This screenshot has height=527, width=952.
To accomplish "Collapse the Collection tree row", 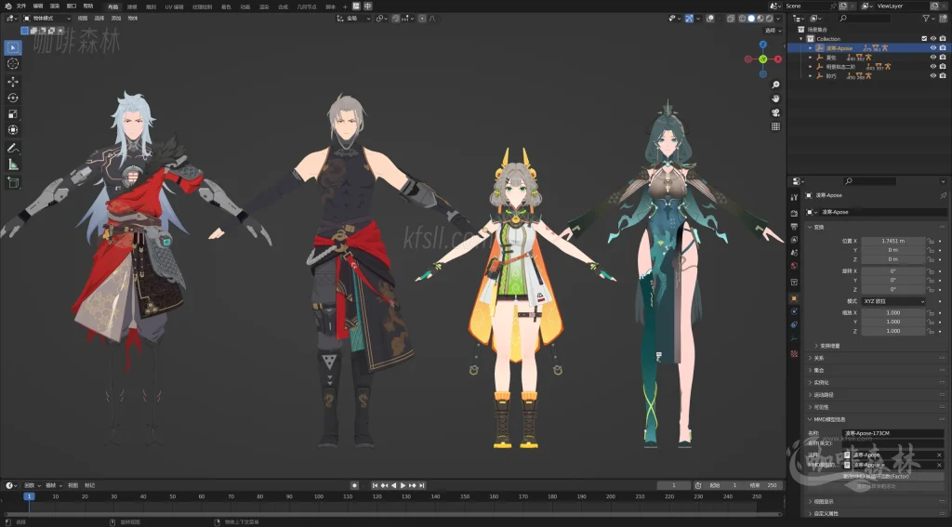I will pyautogui.click(x=801, y=39).
